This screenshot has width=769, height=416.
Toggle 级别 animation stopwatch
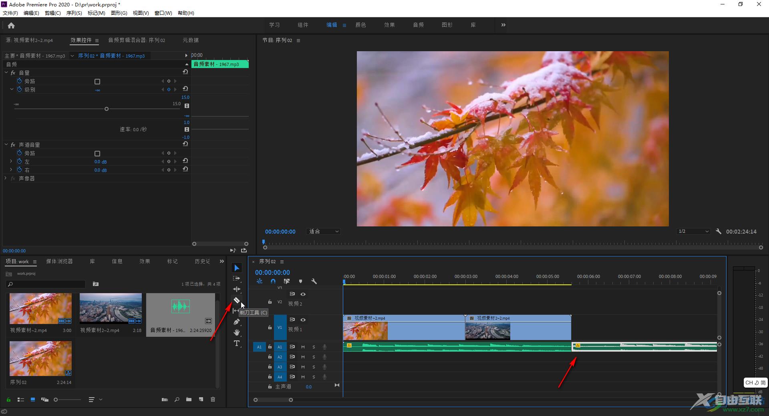[19, 89]
